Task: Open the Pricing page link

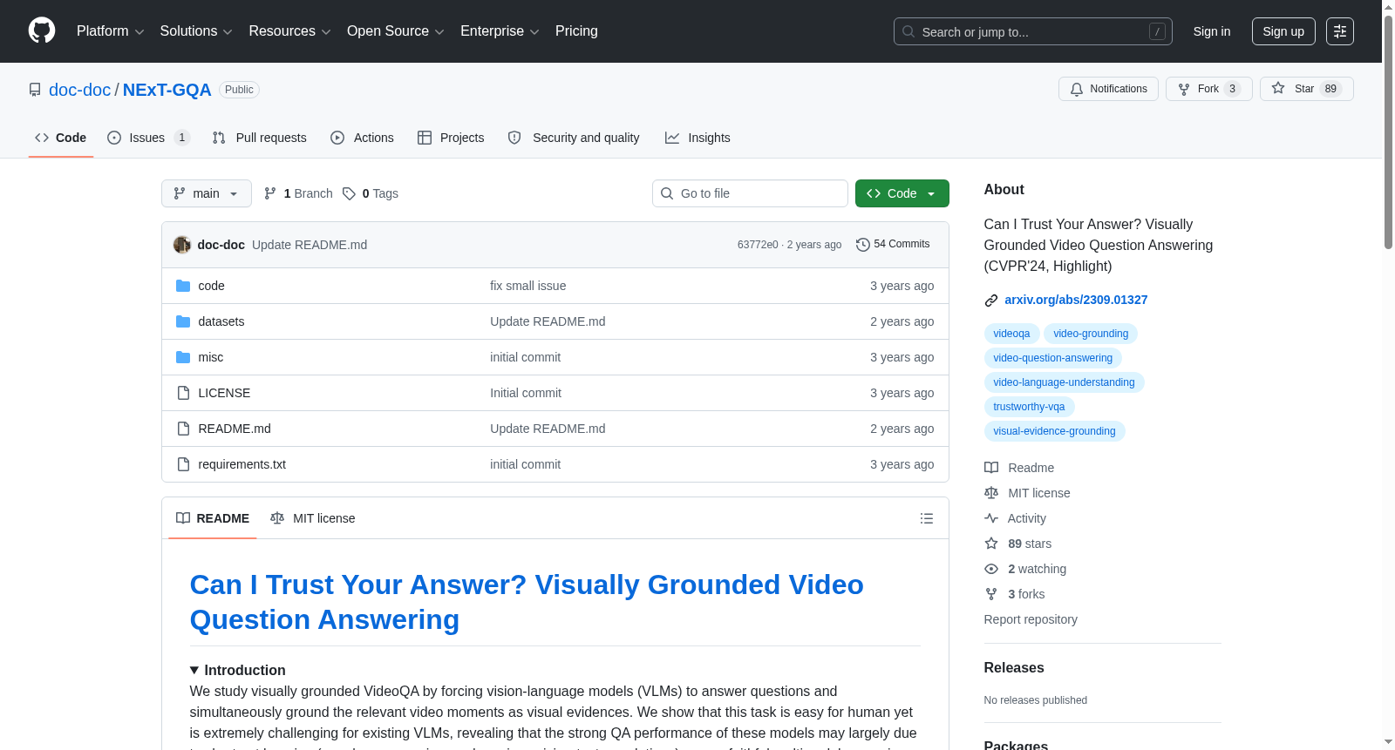Action: click(576, 31)
